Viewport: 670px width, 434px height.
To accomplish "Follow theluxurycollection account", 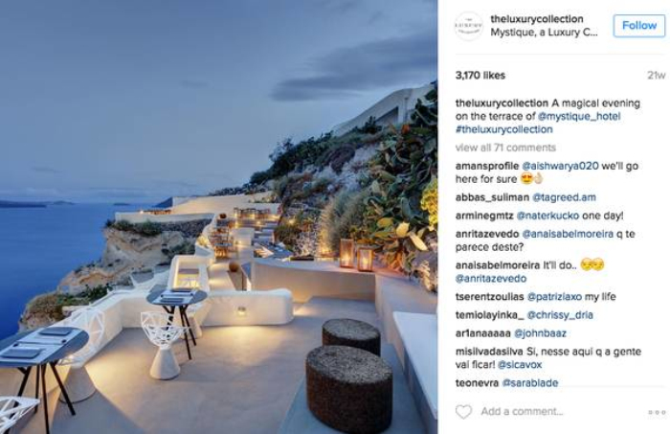I will tap(638, 26).
